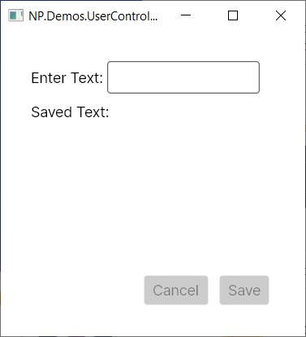Select the "Enter Text:" label
The image size is (306, 337).
click(67, 78)
